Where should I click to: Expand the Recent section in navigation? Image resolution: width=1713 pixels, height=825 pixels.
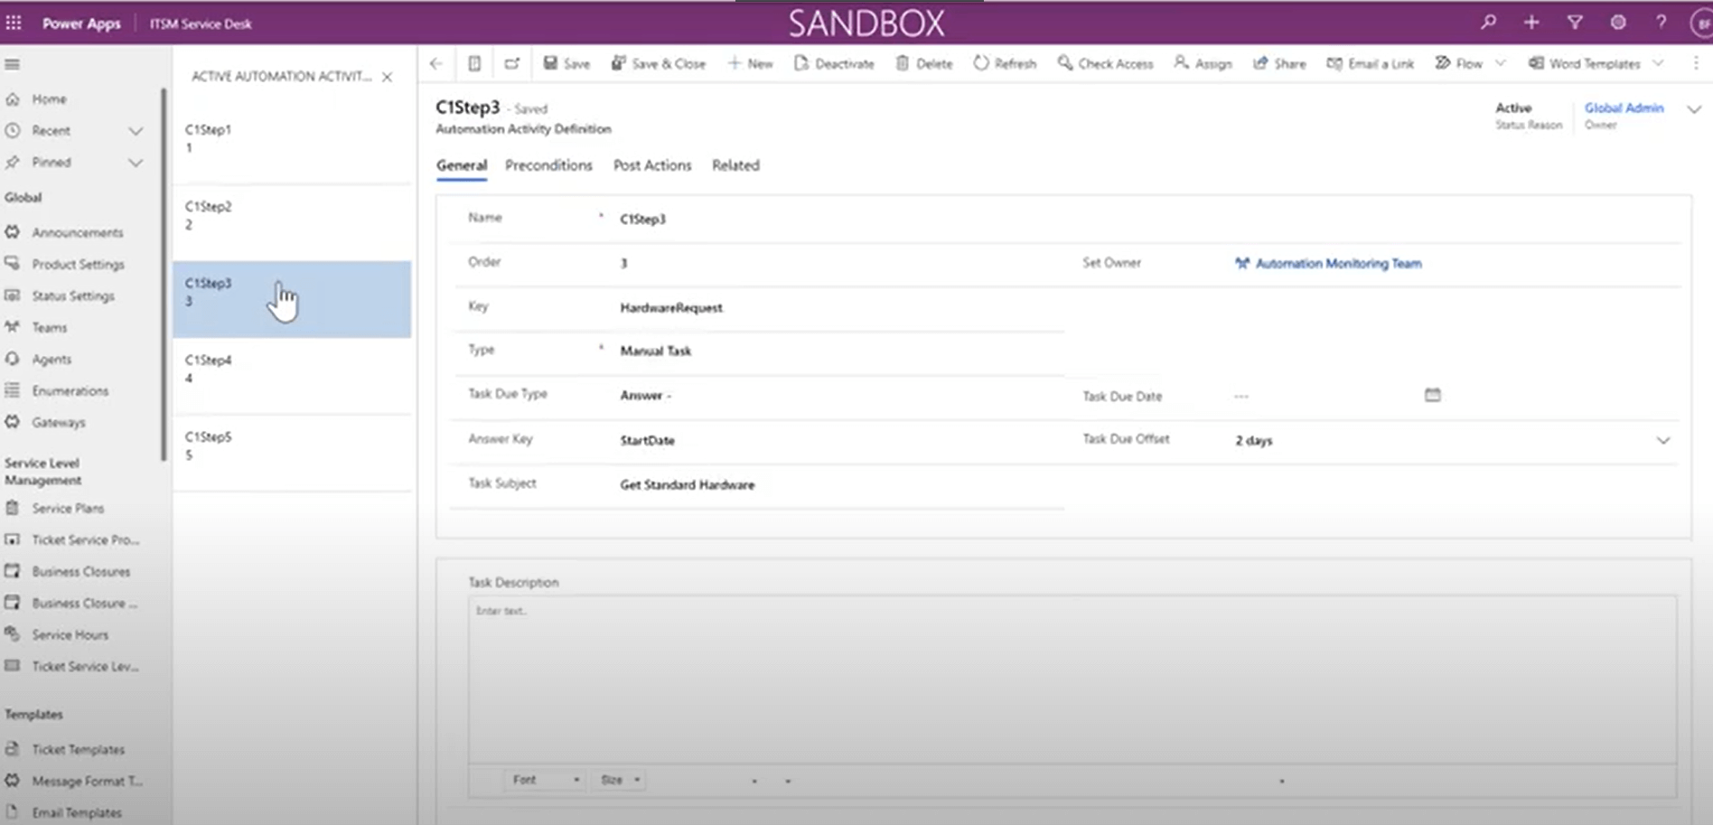pyautogui.click(x=136, y=130)
